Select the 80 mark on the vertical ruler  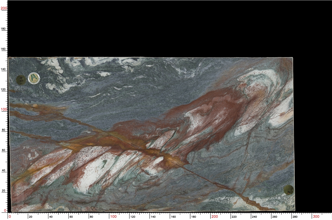[4, 130]
